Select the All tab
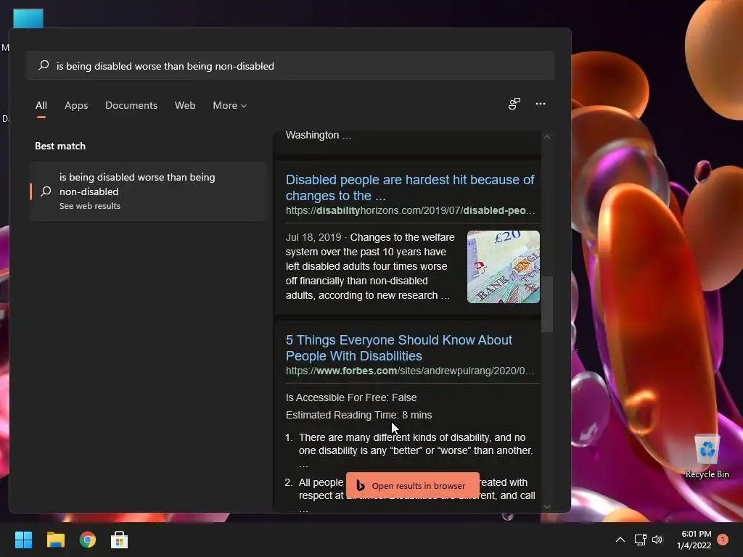Image resolution: width=743 pixels, height=557 pixels. tap(41, 106)
